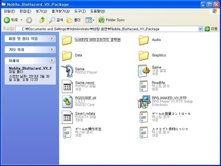This screenshot has width=221, height=166.
Task: Minimize the Explorer window
Action: 204,5
